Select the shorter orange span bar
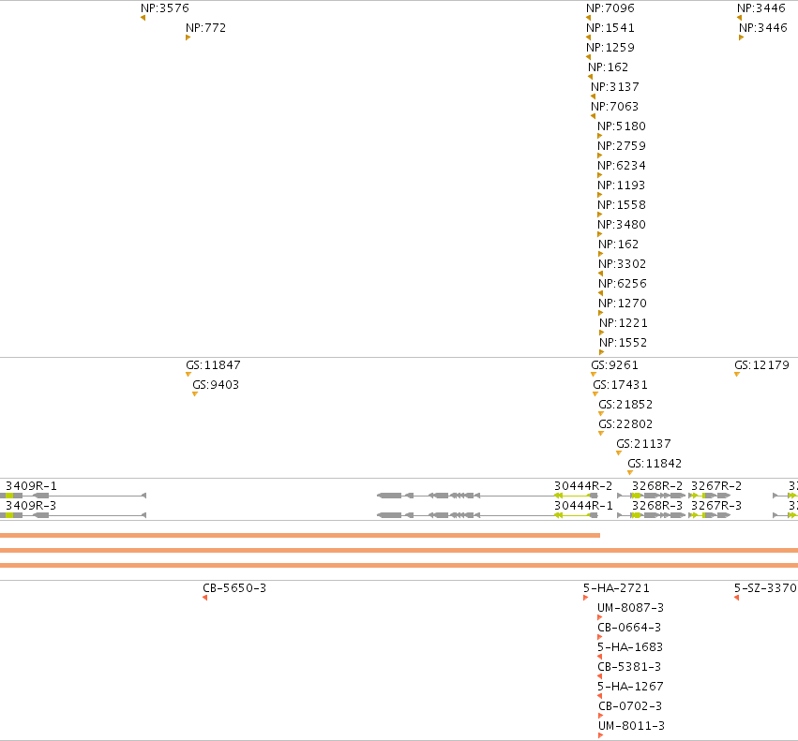 pos(300,535)
